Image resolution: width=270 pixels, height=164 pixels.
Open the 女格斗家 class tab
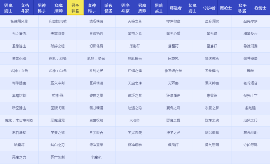(x=25, y=8)
